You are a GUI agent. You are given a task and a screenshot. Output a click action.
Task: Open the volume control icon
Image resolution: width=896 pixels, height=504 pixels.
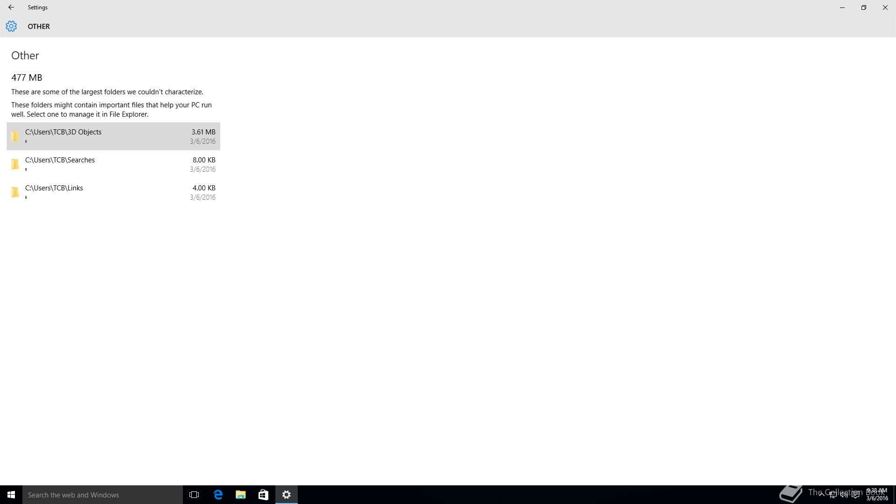pos(844,495)
